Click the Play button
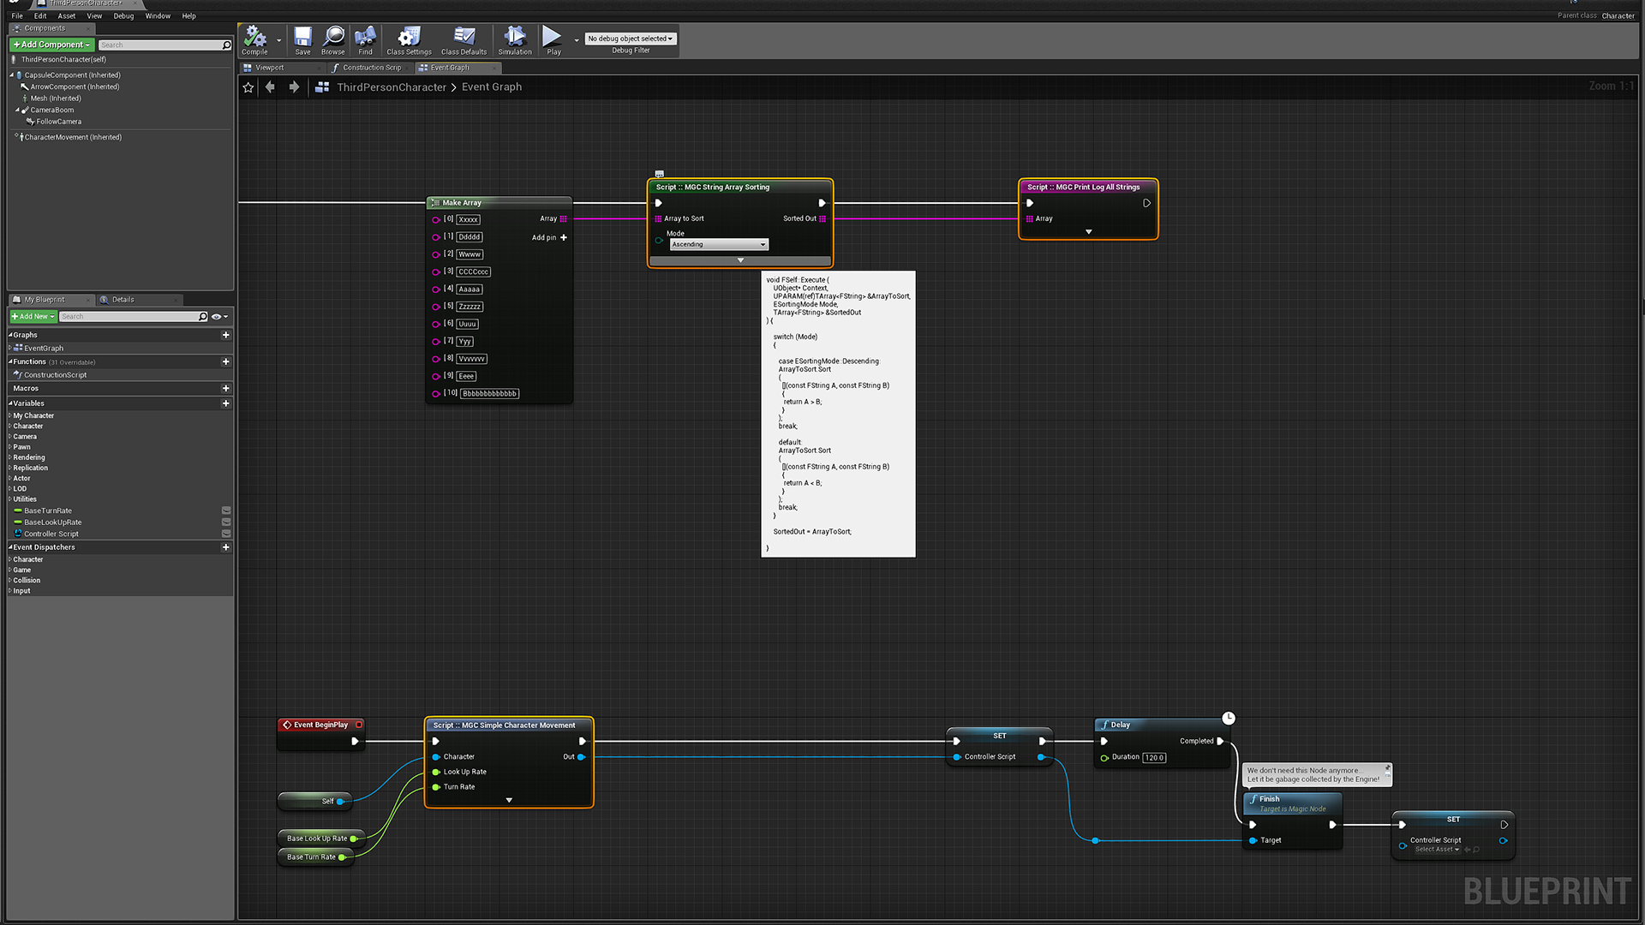The width and height of the screenshot is (1645, 925). (x=553, y=39)
